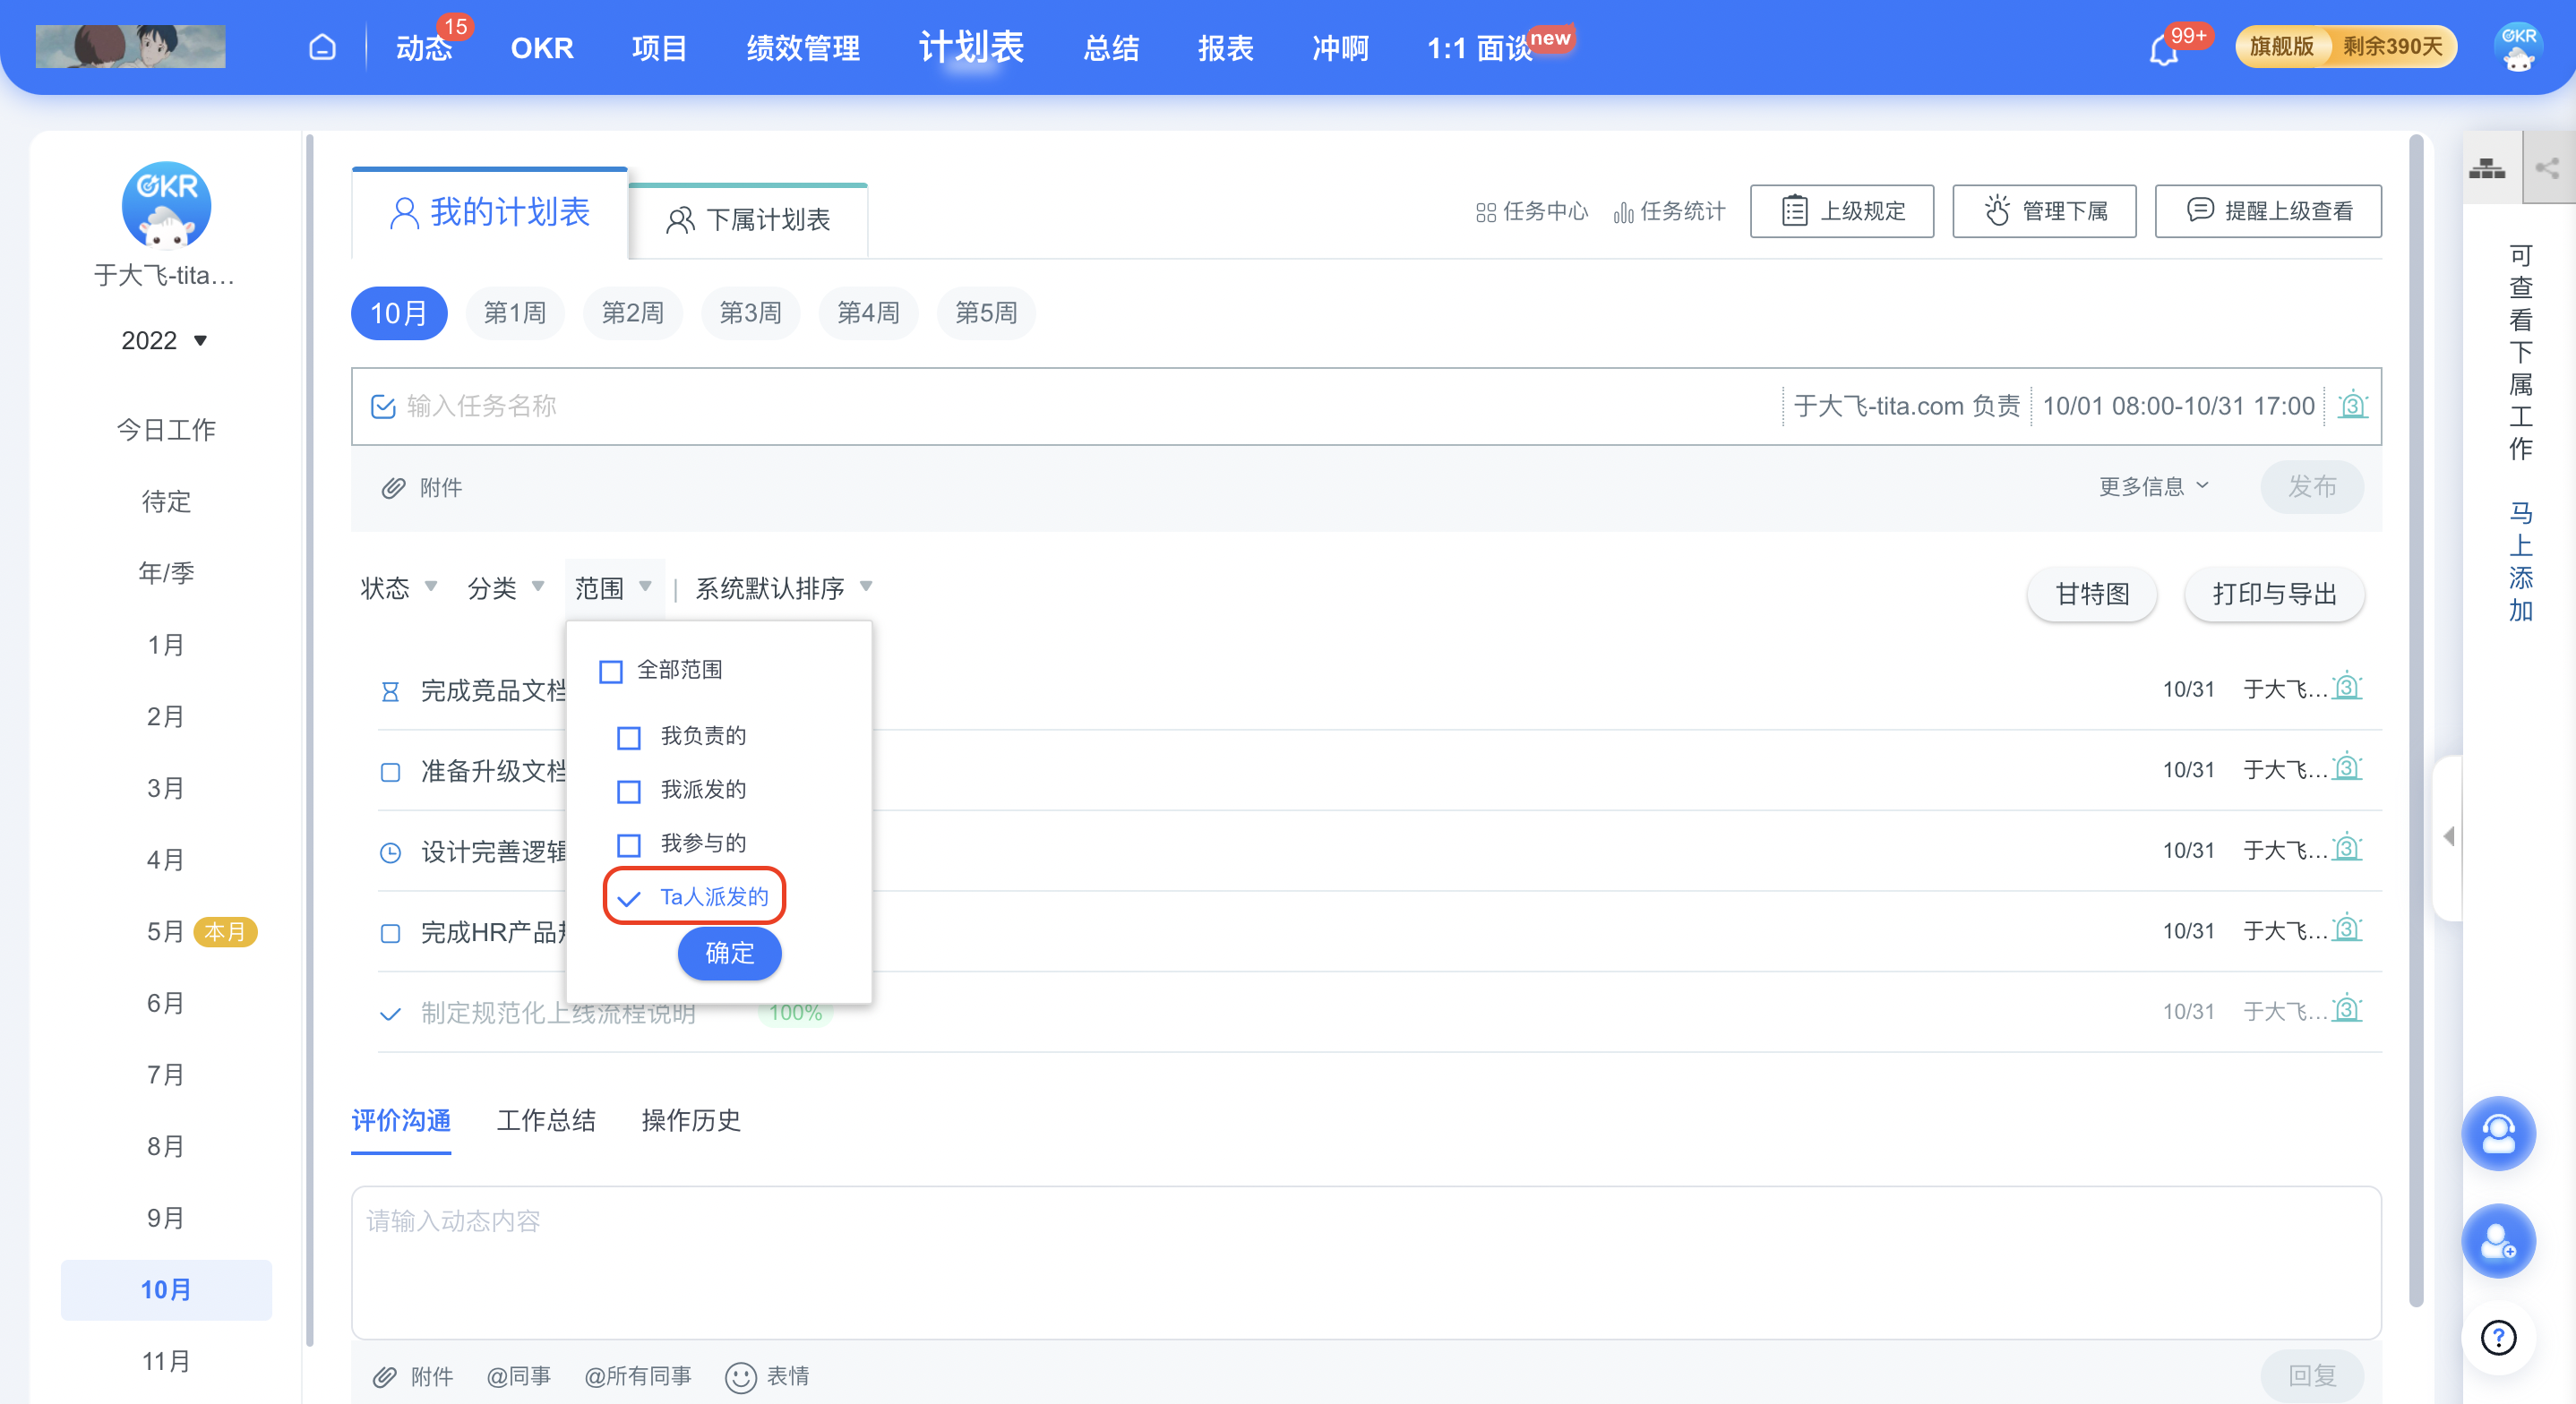
Task: Click the alarm icon on 准备升级文档 row
Action: [2347, 768]
